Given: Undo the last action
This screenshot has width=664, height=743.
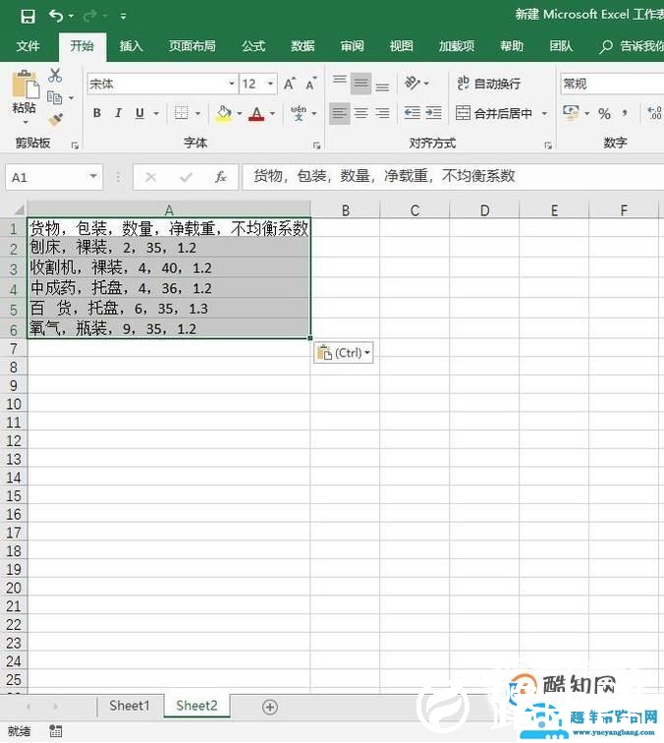Looking at the screenshot, I should tap(56, 17).
